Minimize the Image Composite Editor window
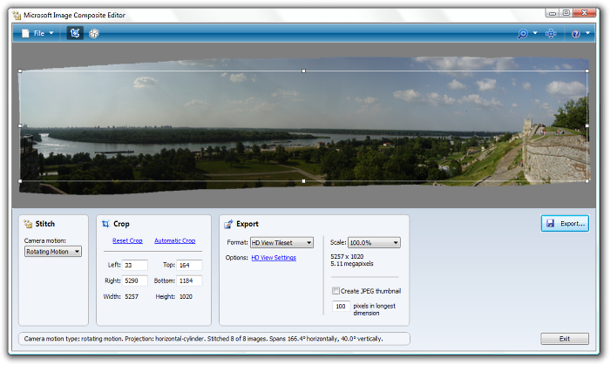 tap(552, 13)
